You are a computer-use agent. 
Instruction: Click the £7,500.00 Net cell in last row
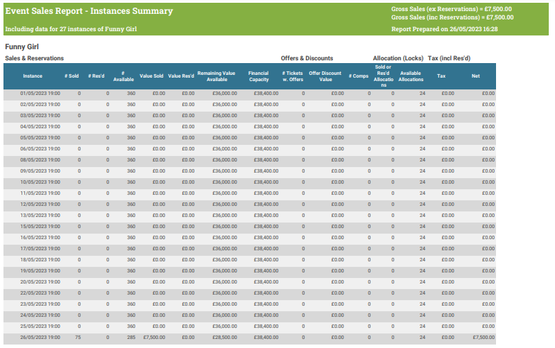[484, 338]
